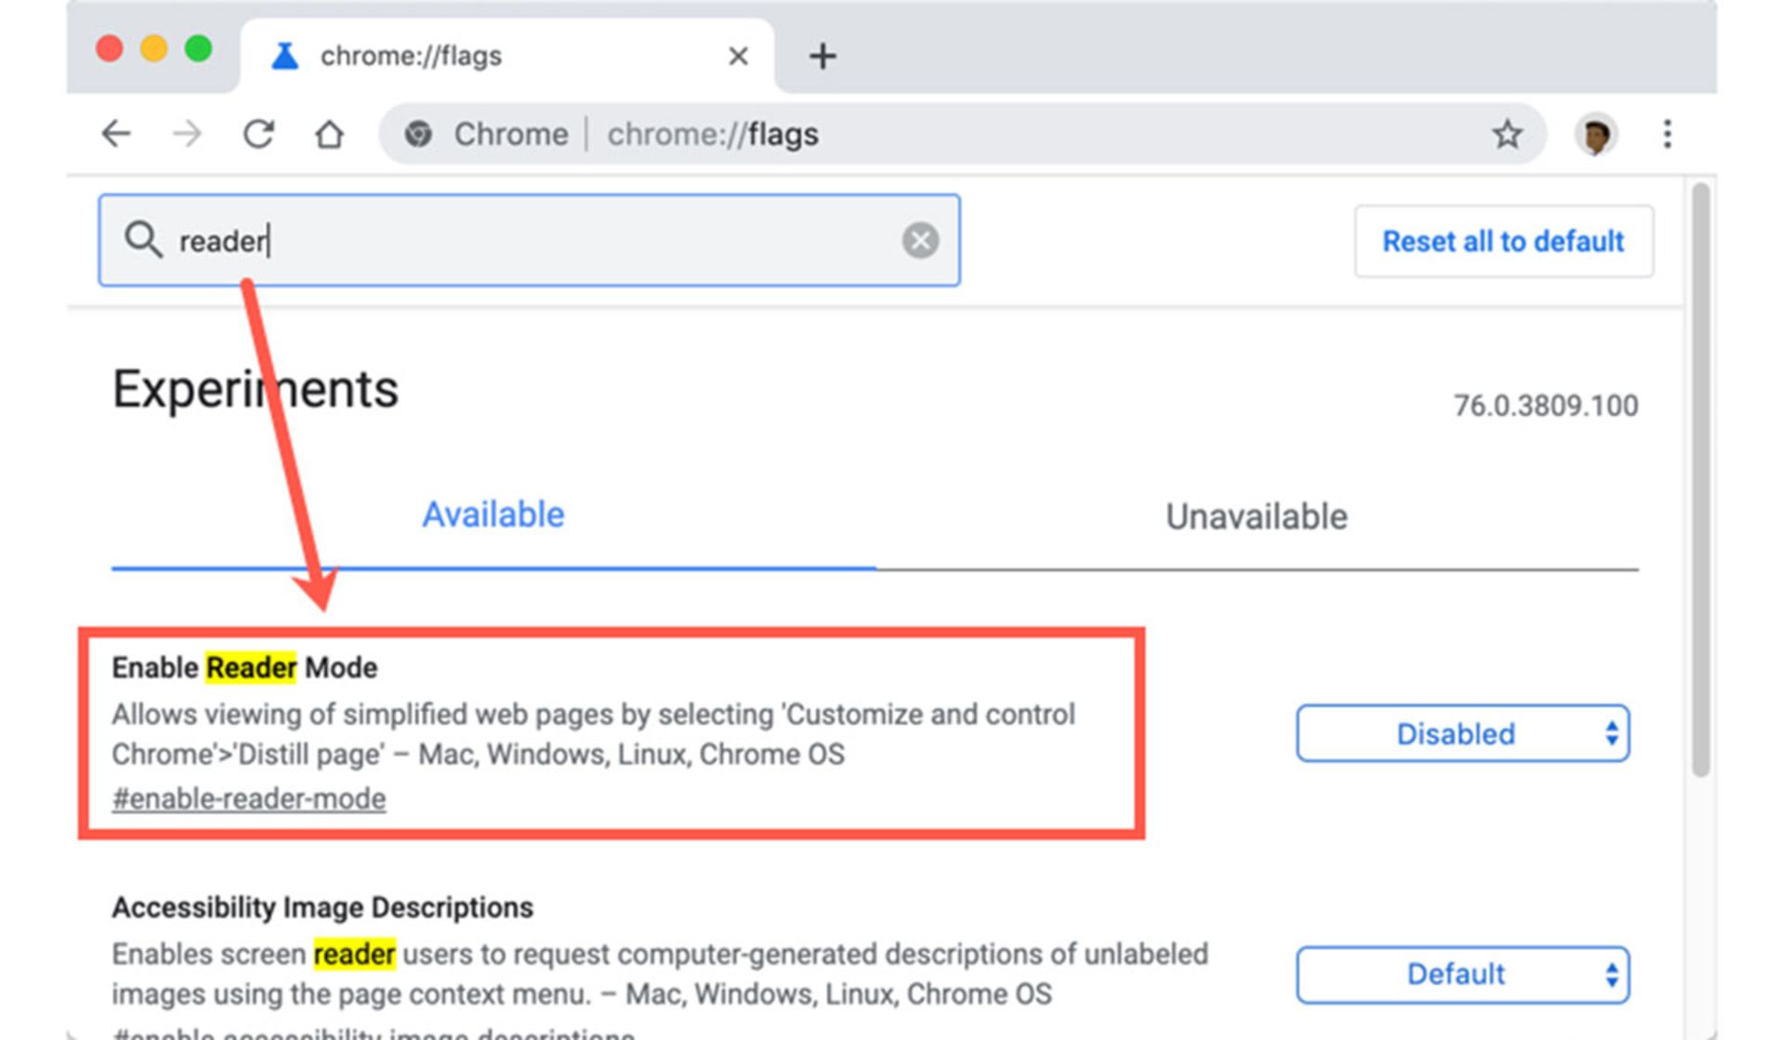The width and height of the screenshot is (1784, 1040).
Task: Click the forward navigation arrow
Action: click(187, 134)
